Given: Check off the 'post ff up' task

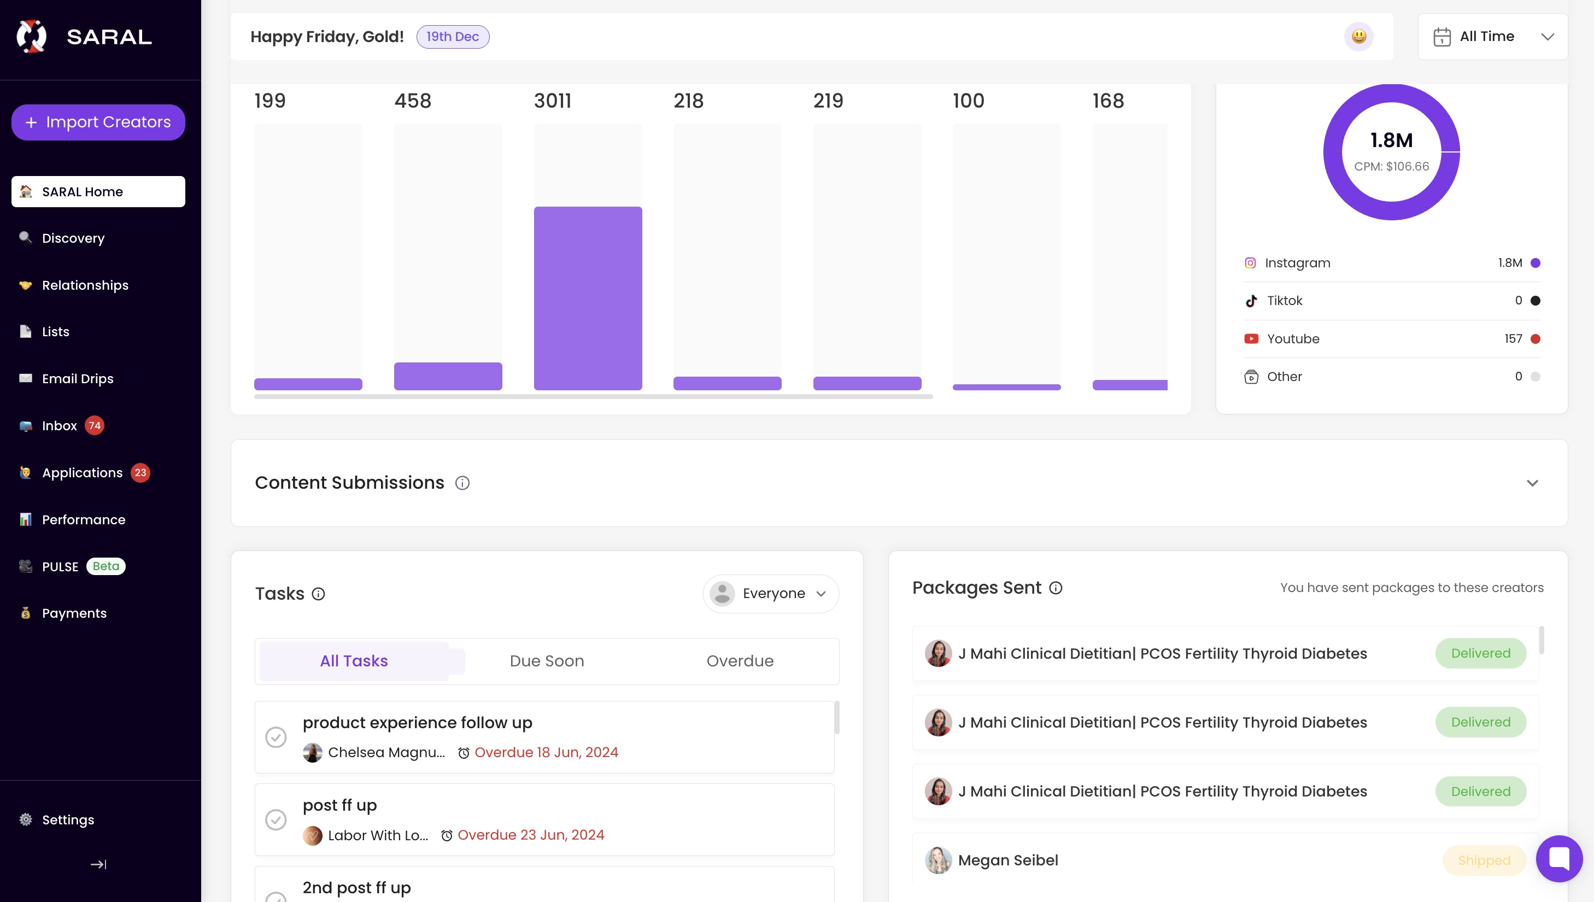Looking at the screenshot, I should (x=276, y=819).
